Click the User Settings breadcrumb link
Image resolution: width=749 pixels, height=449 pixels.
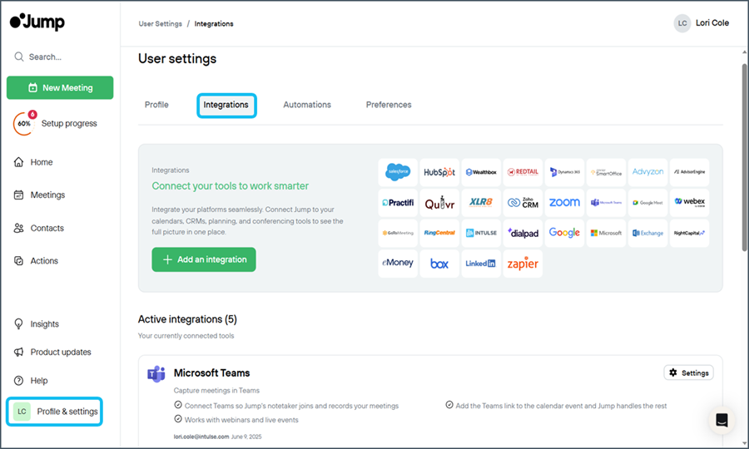(x=161, y=24)
